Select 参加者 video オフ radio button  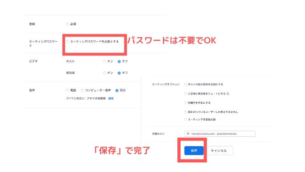coord(119,73)
